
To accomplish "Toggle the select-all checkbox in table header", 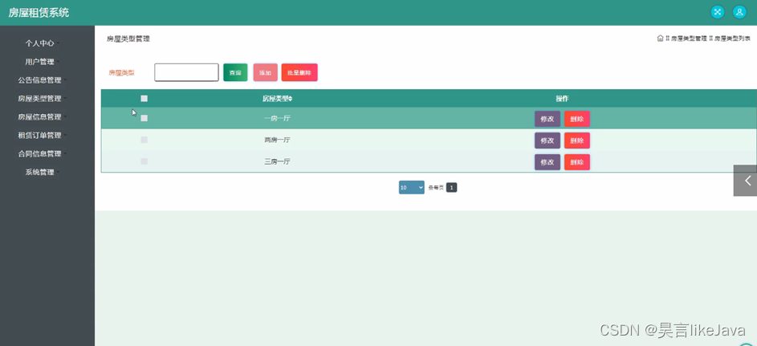I will 144,99.
